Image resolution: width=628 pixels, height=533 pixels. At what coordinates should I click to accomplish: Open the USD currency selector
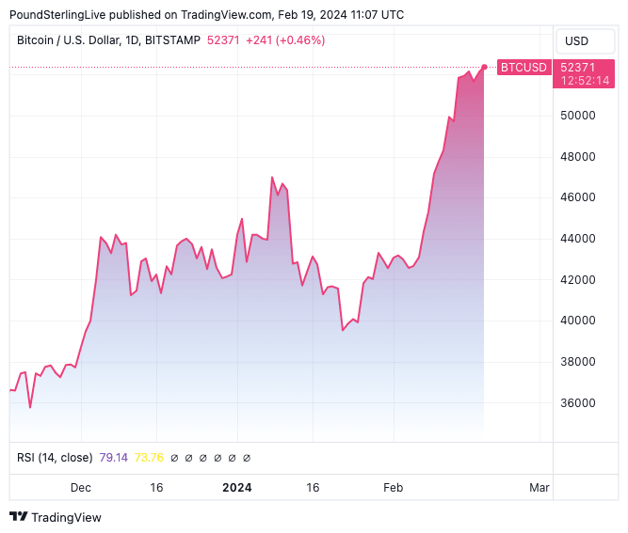(575, 41)
